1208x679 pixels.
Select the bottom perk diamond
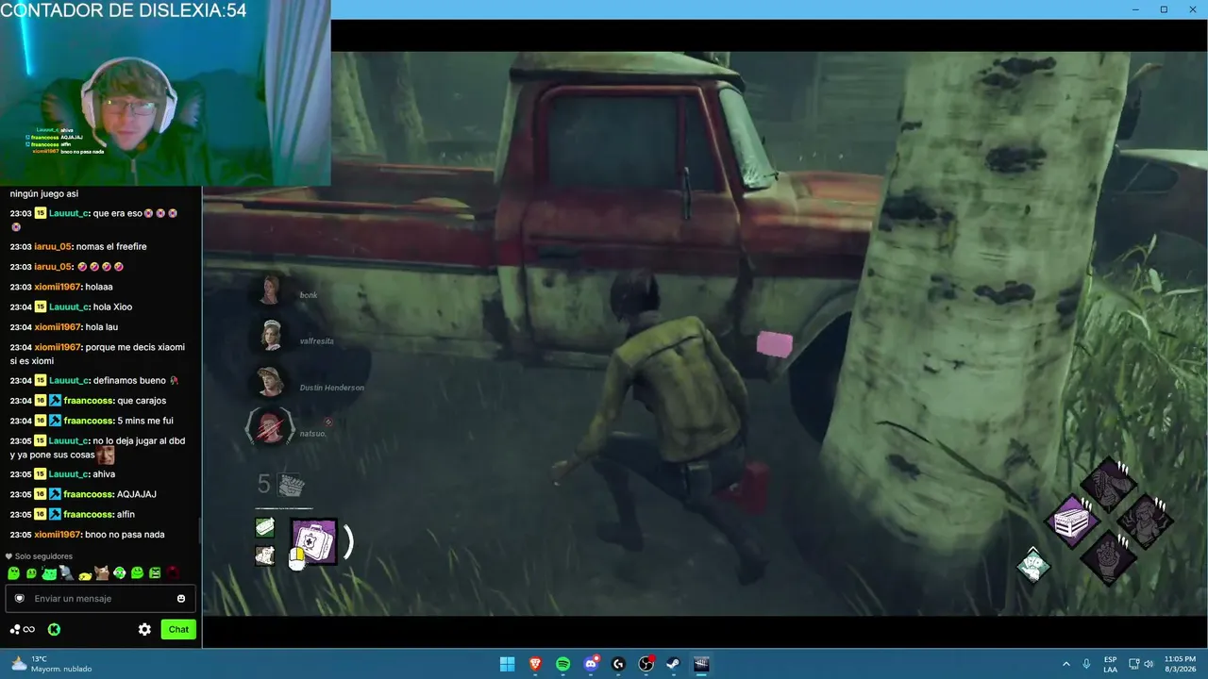point(1108,558)
